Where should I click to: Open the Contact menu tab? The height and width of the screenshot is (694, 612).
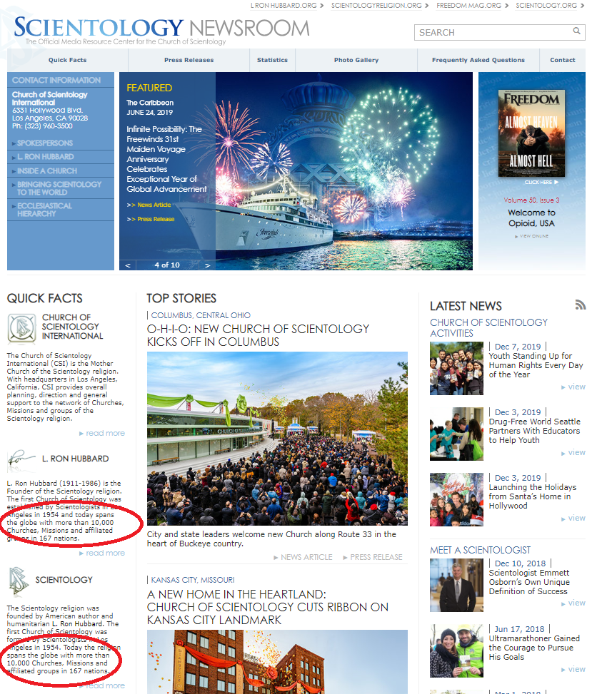562,60
